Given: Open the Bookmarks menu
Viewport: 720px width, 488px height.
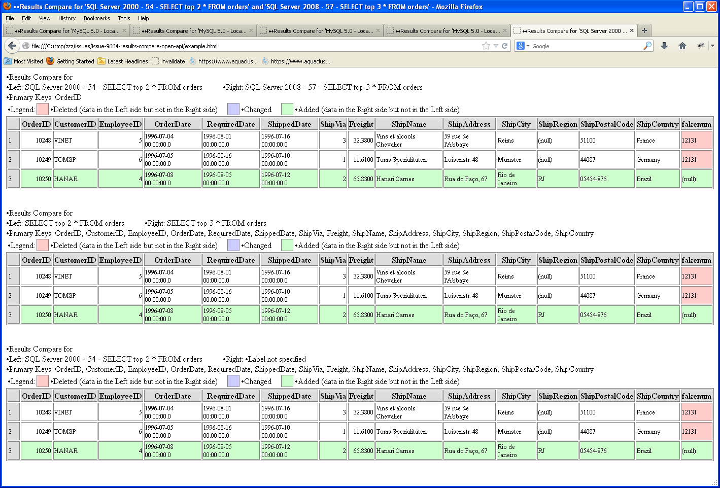Looking at the screenshot, I should pyautogui.click(x=96, y=18).
